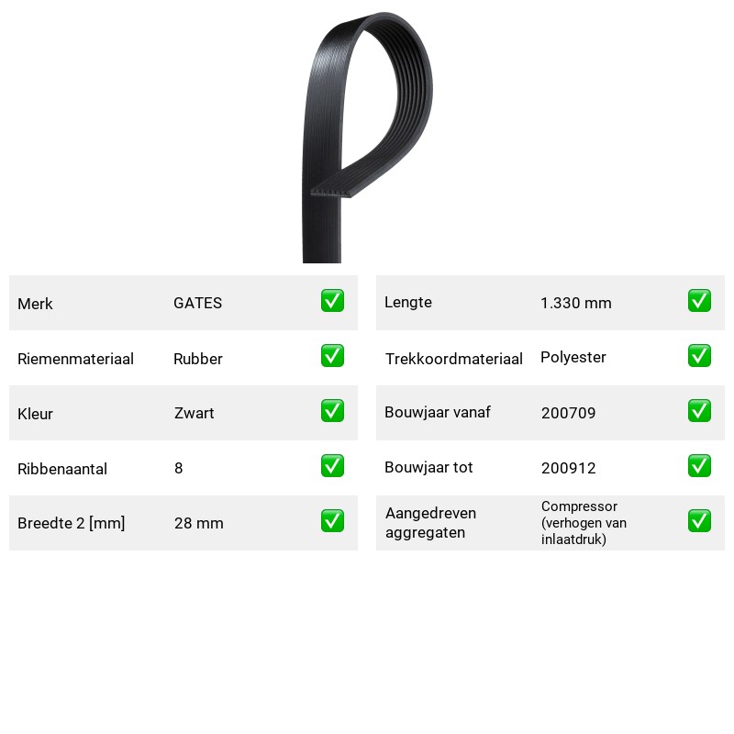Click the Breedte 2 [mm] label
Screen dimensions: 734x734
point(72,523)
